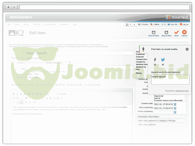Open the Menus menu
The image size is (195, 146).
(26, 24)
